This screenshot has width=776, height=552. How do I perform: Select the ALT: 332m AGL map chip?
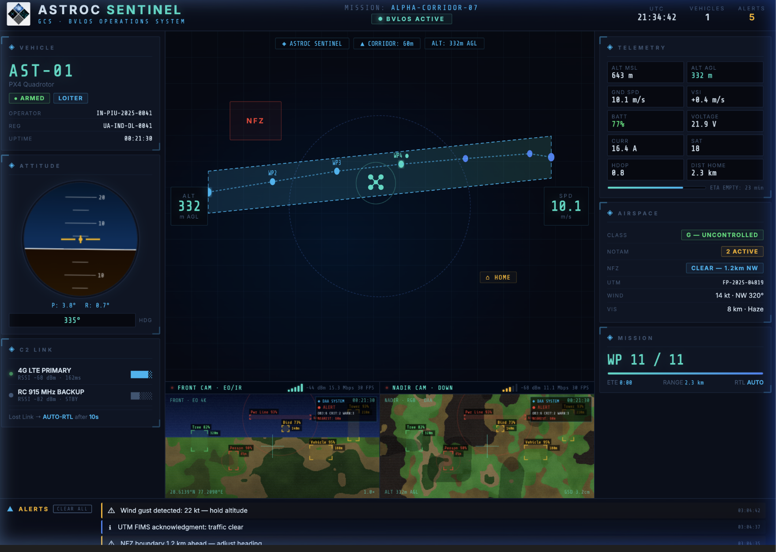[454, 44]
